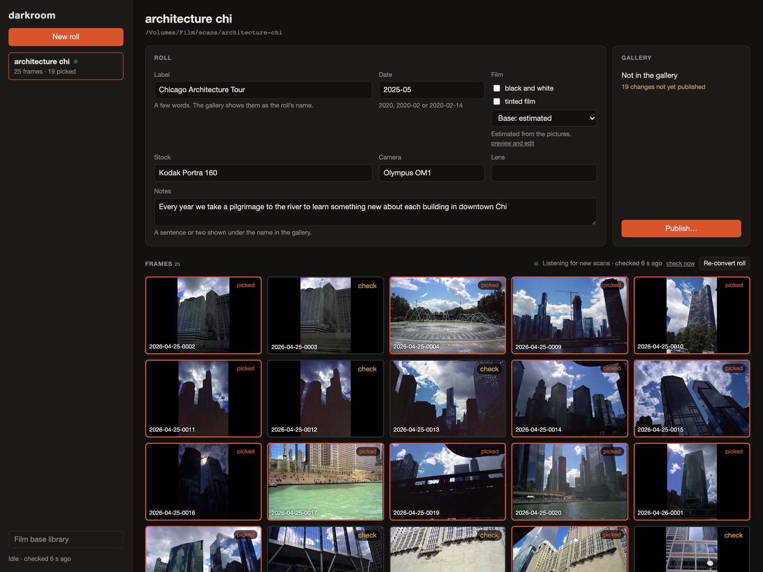The height and width of the screenshot is (572, 763).
Task: Open the preview and edit link
Action: click(x=512, y=144)
